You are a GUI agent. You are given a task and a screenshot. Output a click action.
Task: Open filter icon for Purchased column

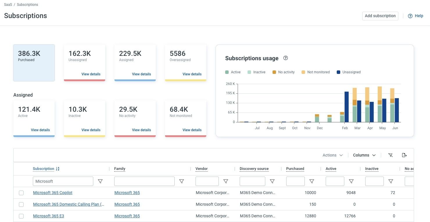312,181
